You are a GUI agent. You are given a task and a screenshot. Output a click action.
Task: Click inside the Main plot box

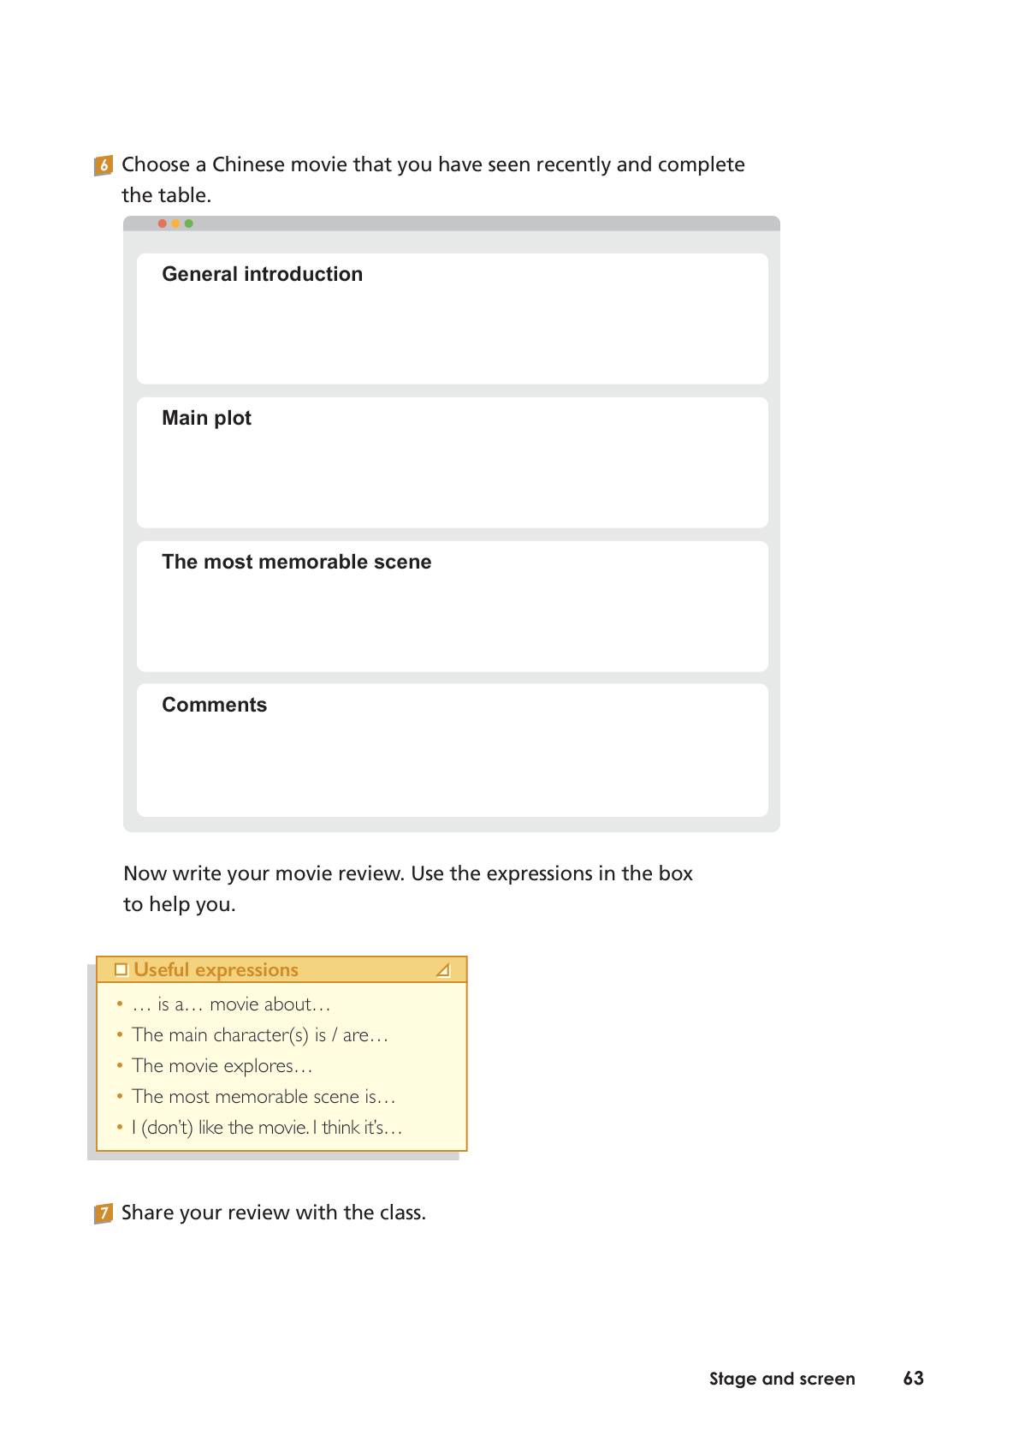pyautogui.click(x=452, y=462)
